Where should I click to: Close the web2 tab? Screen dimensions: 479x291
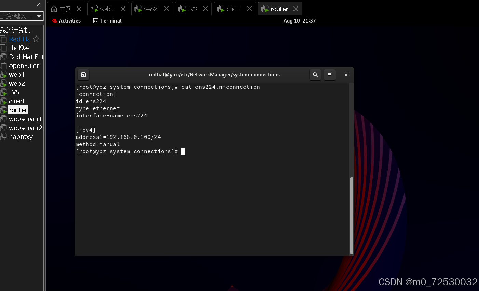[166, 9]
